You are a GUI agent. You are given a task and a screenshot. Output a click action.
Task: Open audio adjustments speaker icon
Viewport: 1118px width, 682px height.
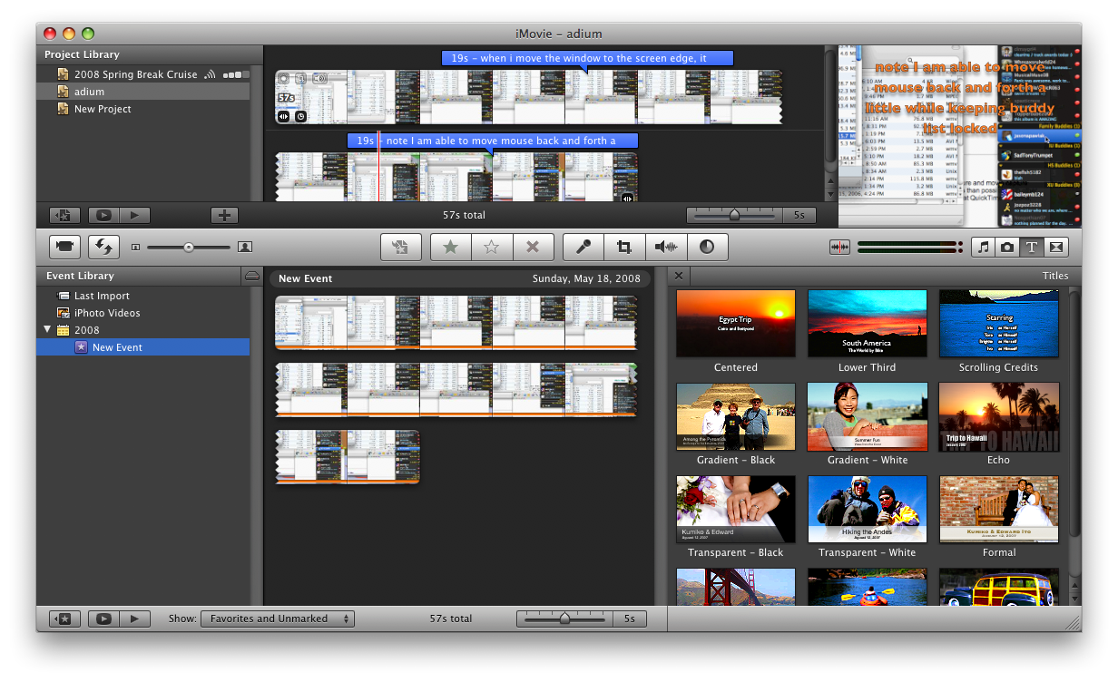point(666,247)
